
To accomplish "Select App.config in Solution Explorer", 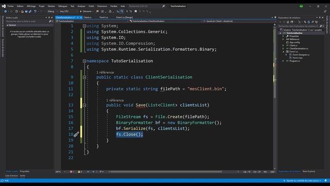I will (x=294, y=42).
